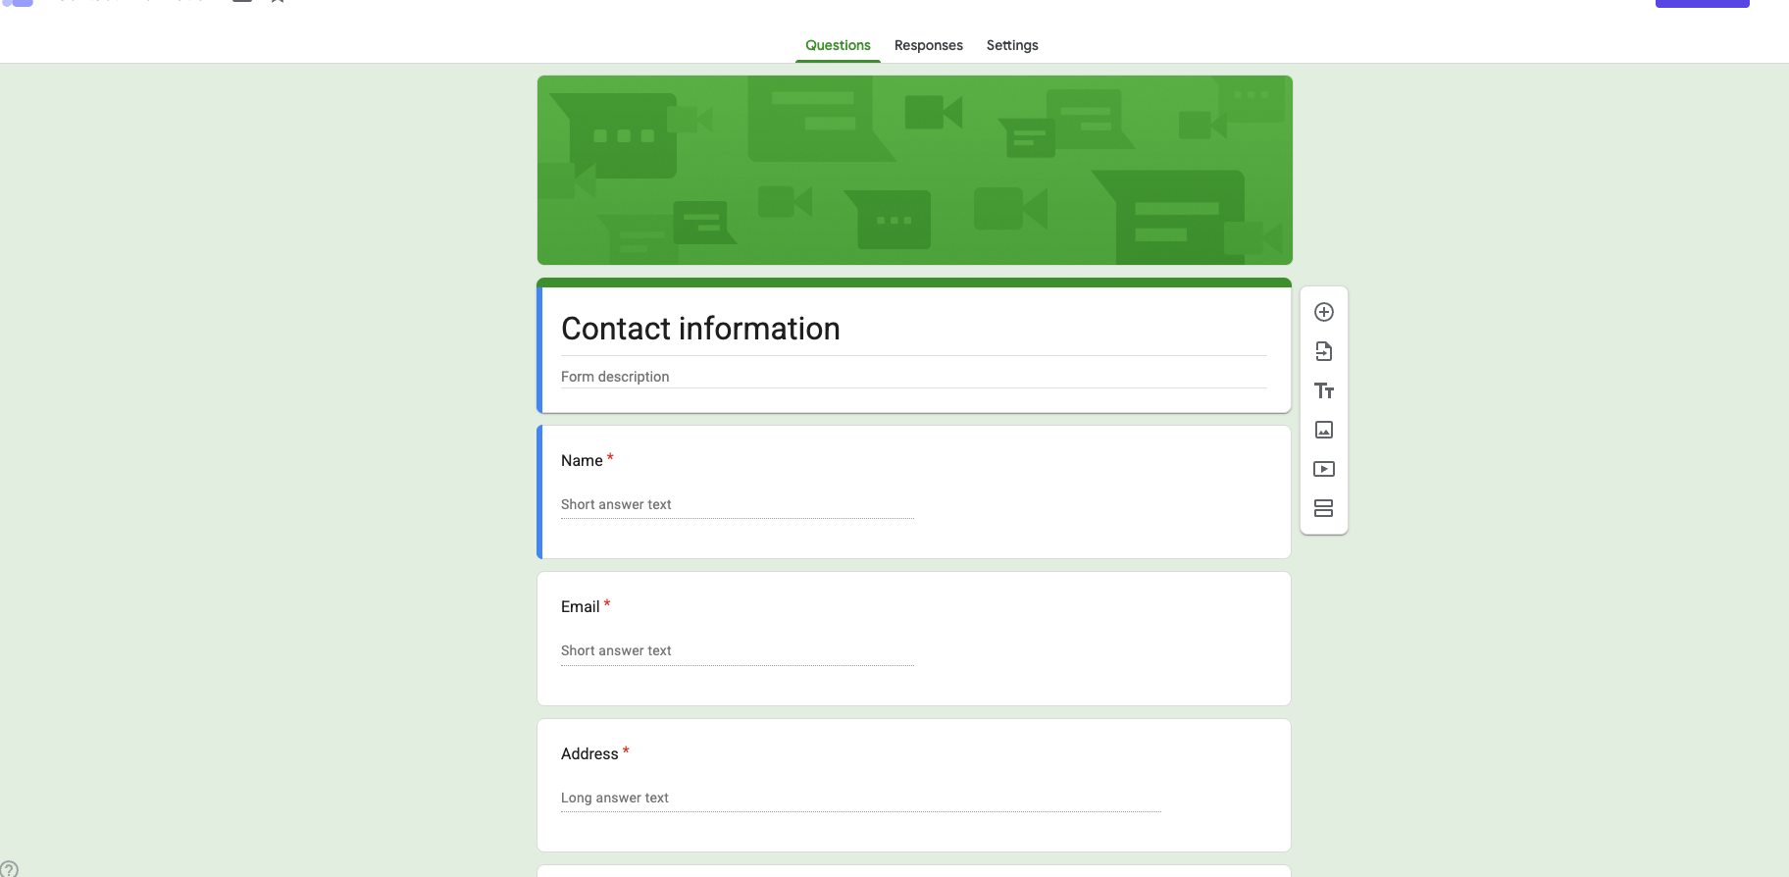This screenshot has height=877, width=1789.
Task: Add a new section with sidebar icon
Action: tap(1324, 508)
